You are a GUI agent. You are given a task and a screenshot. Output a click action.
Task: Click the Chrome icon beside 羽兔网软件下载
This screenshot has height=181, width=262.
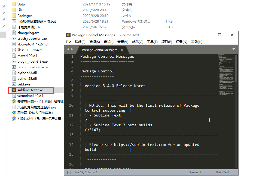[x=14, y=118]
